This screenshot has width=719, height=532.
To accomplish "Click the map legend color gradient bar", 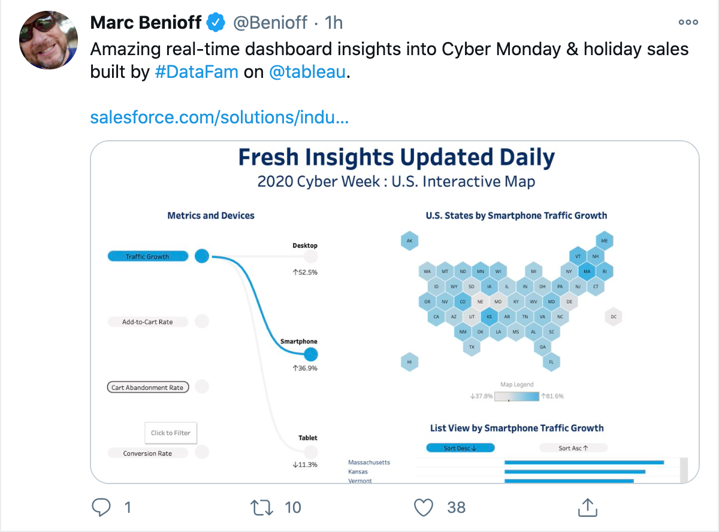I will [516, 396].
